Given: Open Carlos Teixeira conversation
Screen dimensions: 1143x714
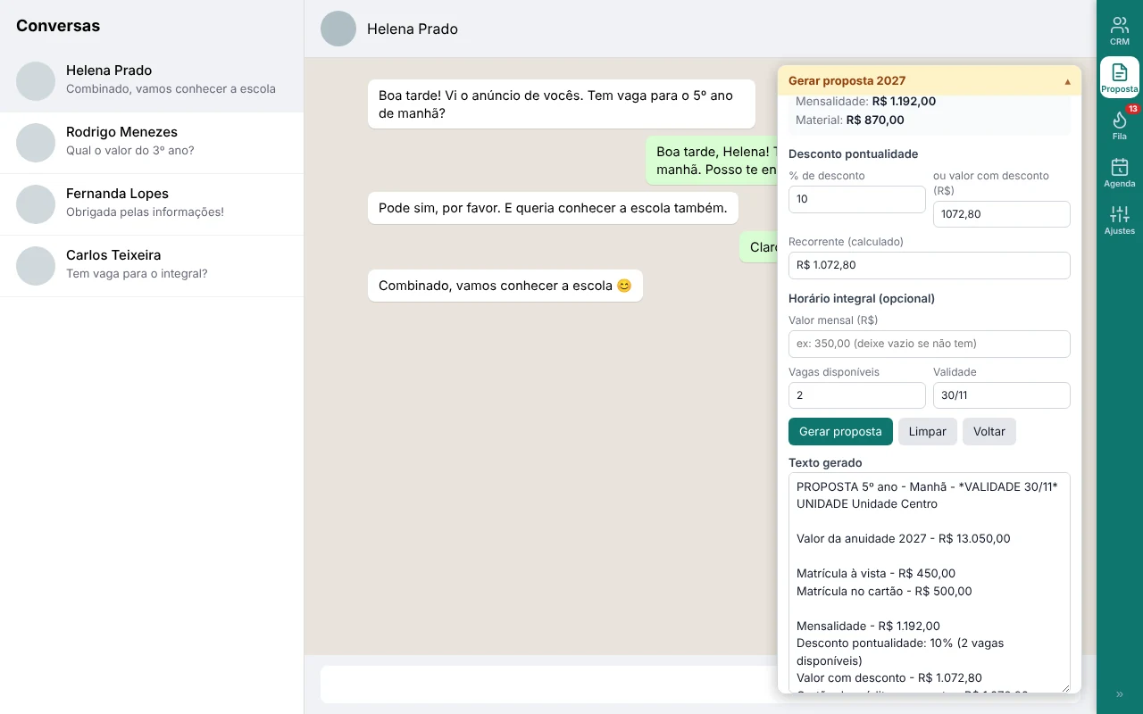Looking at the screenshot, I should pos(152,266).
